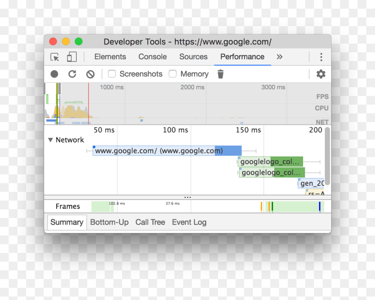
Task: Click the NET overview label
Action: click(322, 122)
